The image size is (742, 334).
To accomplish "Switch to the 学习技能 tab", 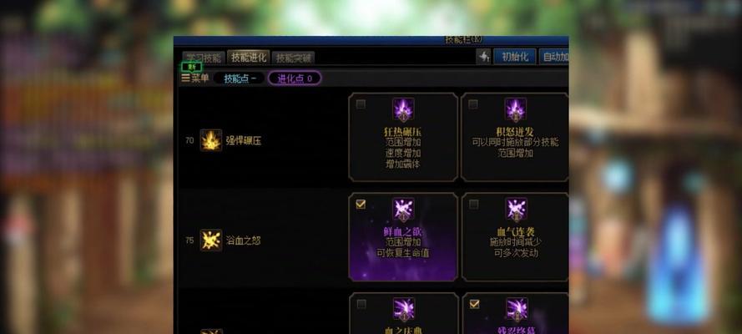I will (203, 58).
